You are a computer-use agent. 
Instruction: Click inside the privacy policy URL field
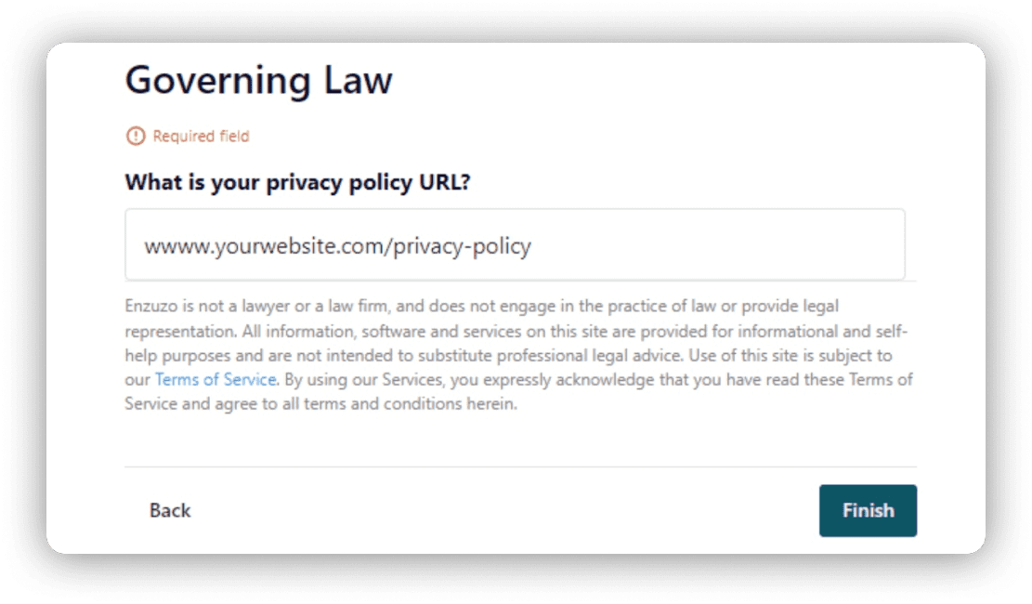[x=515, y=243]
